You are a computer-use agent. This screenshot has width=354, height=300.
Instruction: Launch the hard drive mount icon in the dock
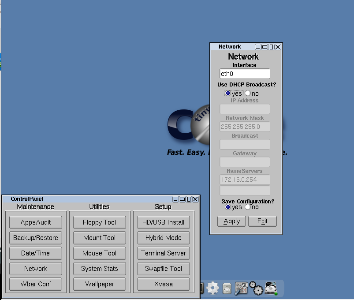coord(271,288)
